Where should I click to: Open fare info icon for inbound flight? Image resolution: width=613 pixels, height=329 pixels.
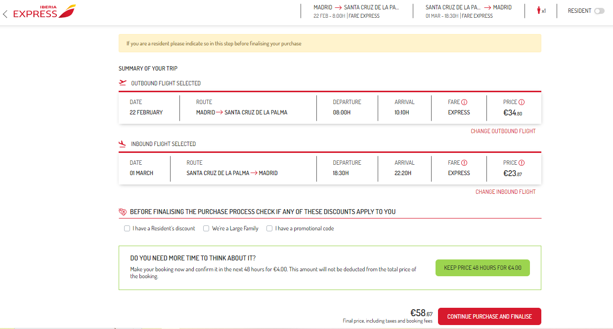(464, 163)
